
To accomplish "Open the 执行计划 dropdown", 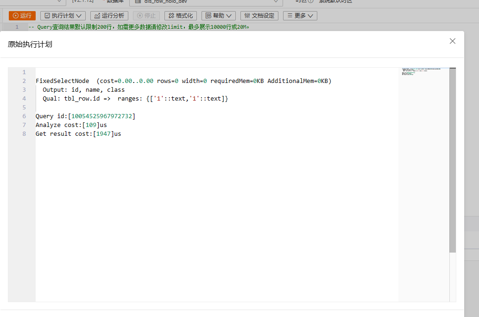I will pos(63,16).
